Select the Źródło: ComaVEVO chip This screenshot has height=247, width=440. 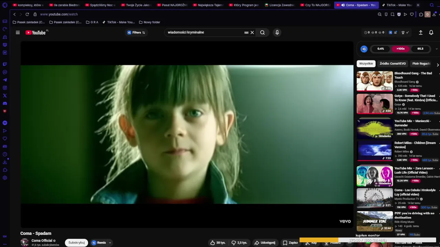393,63
